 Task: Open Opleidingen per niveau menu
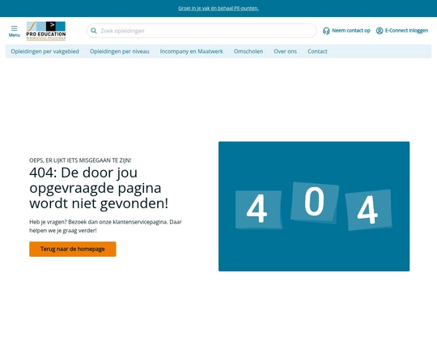119,51
